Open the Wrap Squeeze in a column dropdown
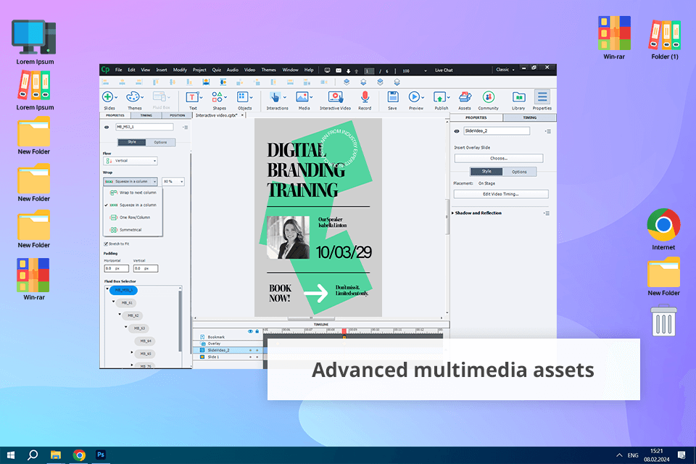This screenshot has width=696, height=464. [130, 181]
